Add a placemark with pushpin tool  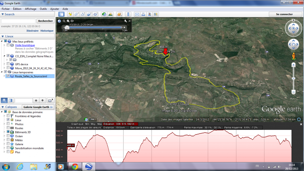[x=70, y=14]
